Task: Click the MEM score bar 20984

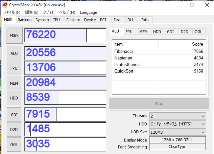Action: coord(65,83)
